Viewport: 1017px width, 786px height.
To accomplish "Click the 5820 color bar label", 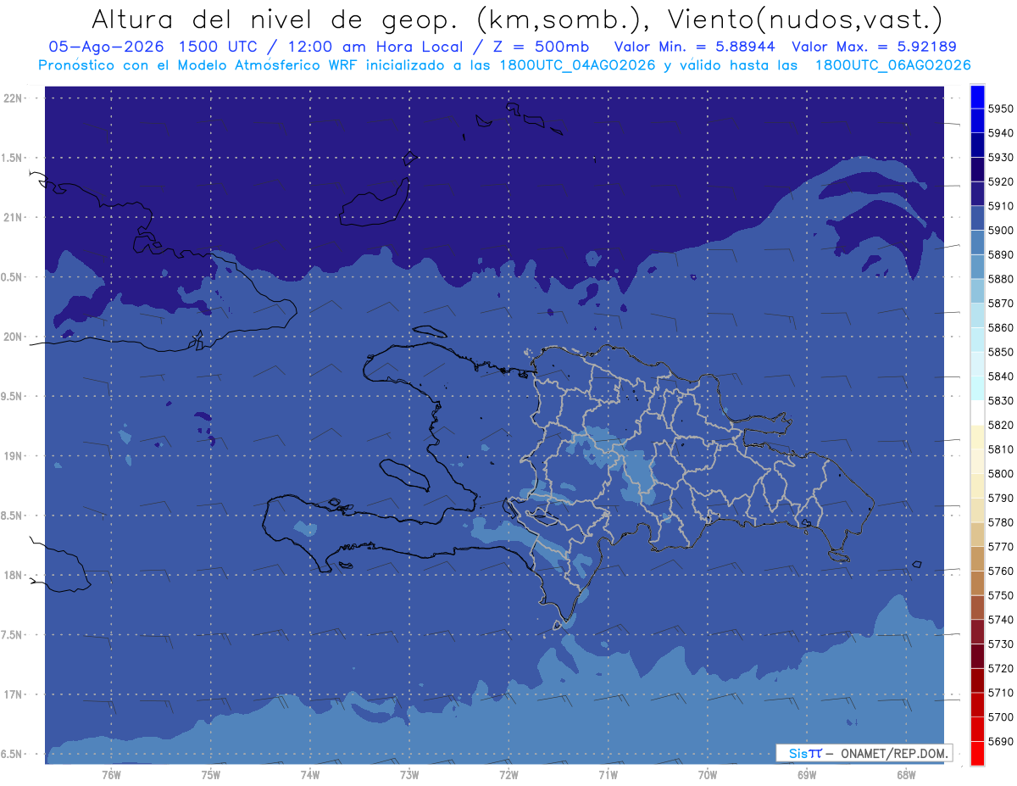I will point(1001,425).
